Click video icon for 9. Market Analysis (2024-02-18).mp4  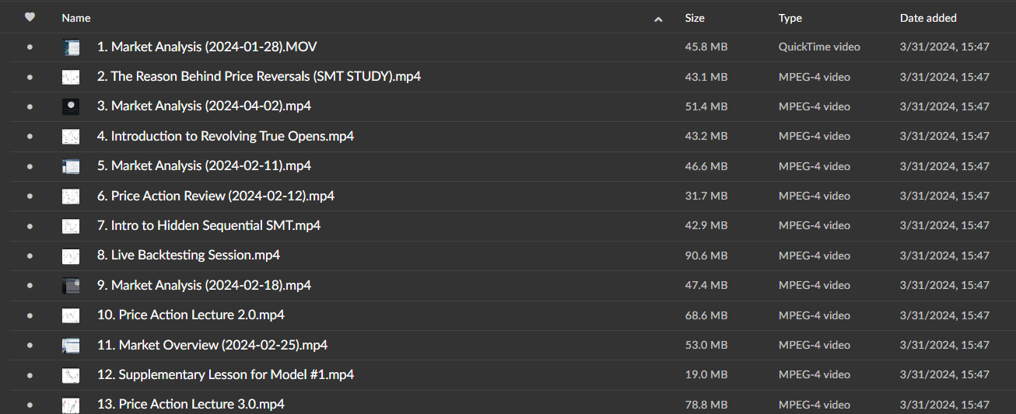click(71, 286)
